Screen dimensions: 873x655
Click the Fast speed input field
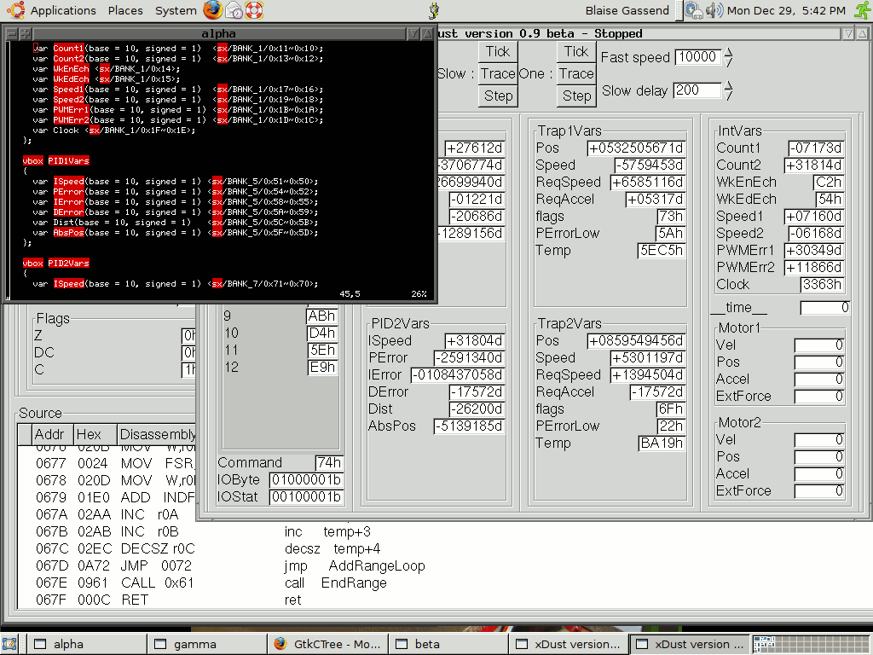click(x=697, y=57)
